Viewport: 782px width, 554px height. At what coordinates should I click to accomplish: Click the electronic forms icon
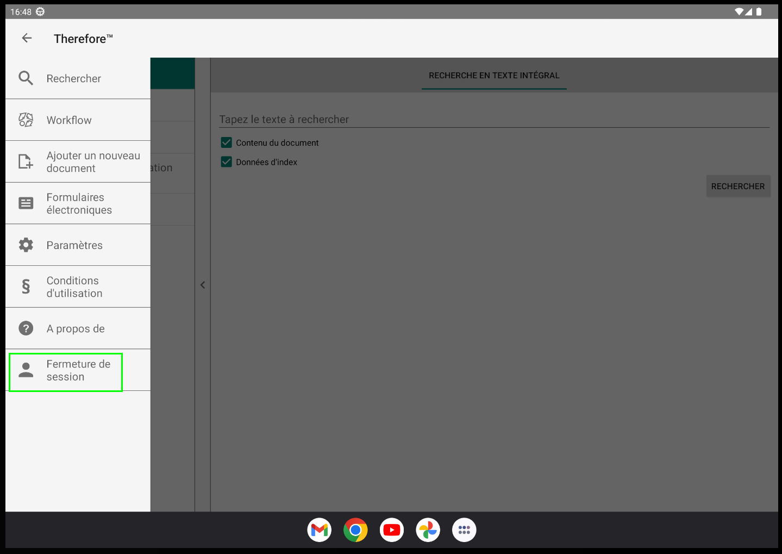(x=26, y=203)
